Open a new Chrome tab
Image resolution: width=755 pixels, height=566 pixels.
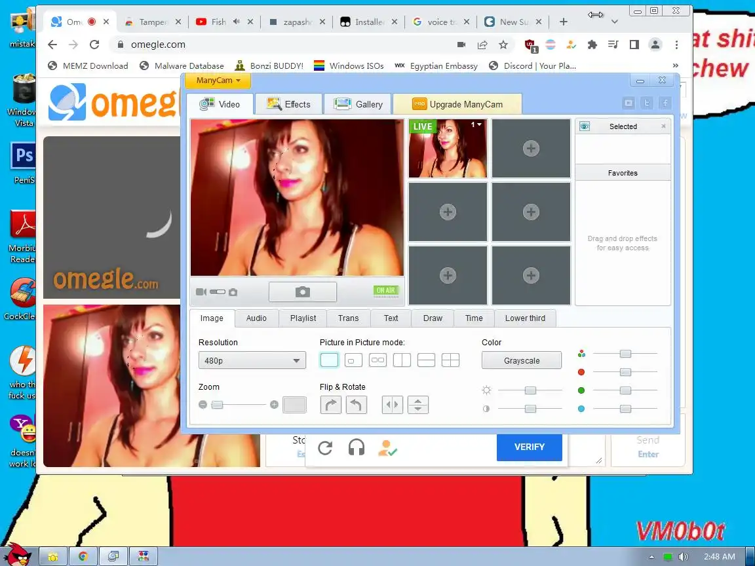point(564,22)
